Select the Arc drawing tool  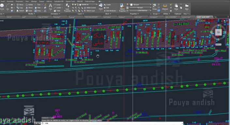(x=8, y=7)
